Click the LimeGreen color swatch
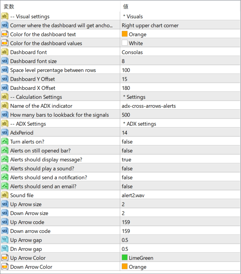The image size is (241, 274). pos(125,258)
